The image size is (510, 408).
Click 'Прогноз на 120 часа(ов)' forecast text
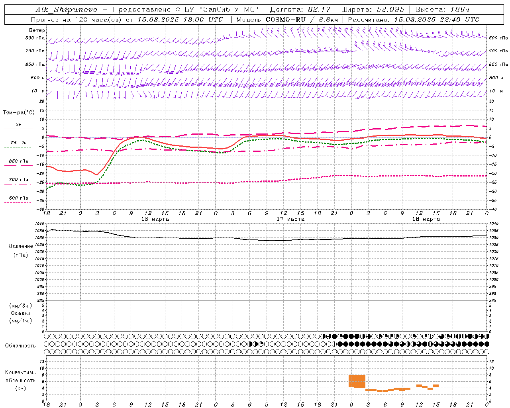click(x=76, y=20)
